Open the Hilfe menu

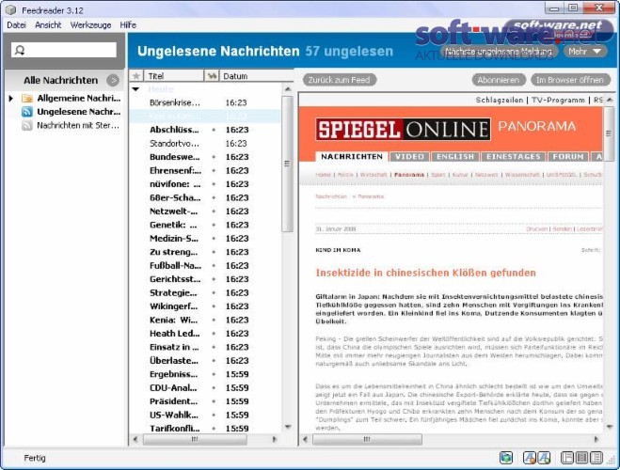coord(128,25)
